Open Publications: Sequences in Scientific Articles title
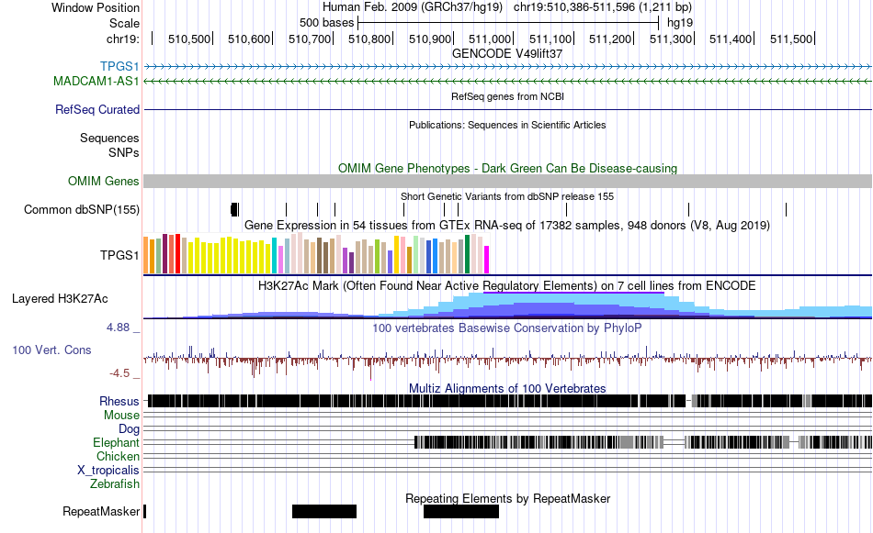Image resolution: width=873 pixels, height=533 pixels. click(x=507, y=125)
